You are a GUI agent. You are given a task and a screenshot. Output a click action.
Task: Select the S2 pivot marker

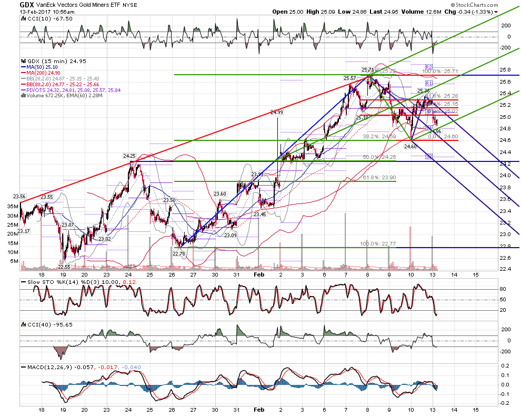pos(429,156)
